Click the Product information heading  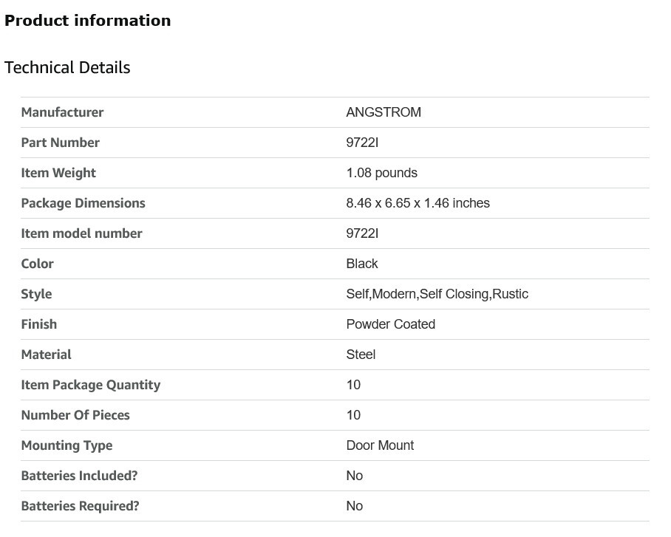tap(87, 21)
